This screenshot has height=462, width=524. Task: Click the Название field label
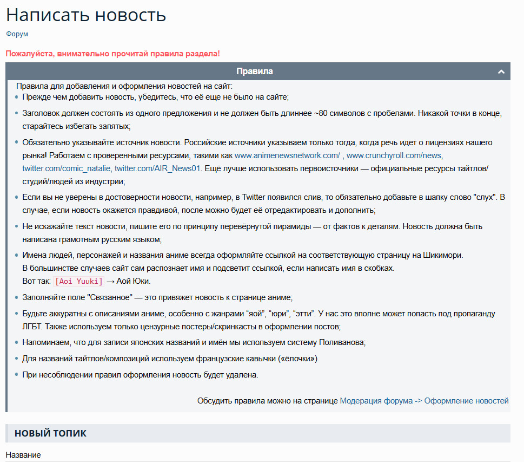[23, 455]
